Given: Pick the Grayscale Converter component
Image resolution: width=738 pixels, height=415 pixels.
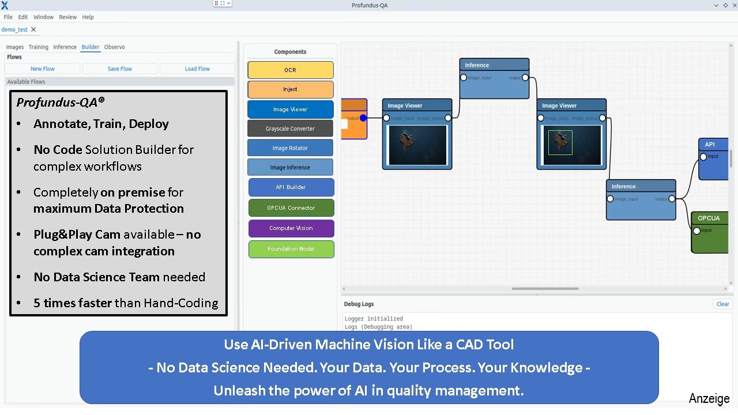Looking at the screenshot, I should pyautogui.click(x=291, y=129).
